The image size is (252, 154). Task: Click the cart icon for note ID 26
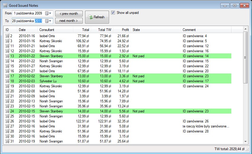click(x=7, y=121)
